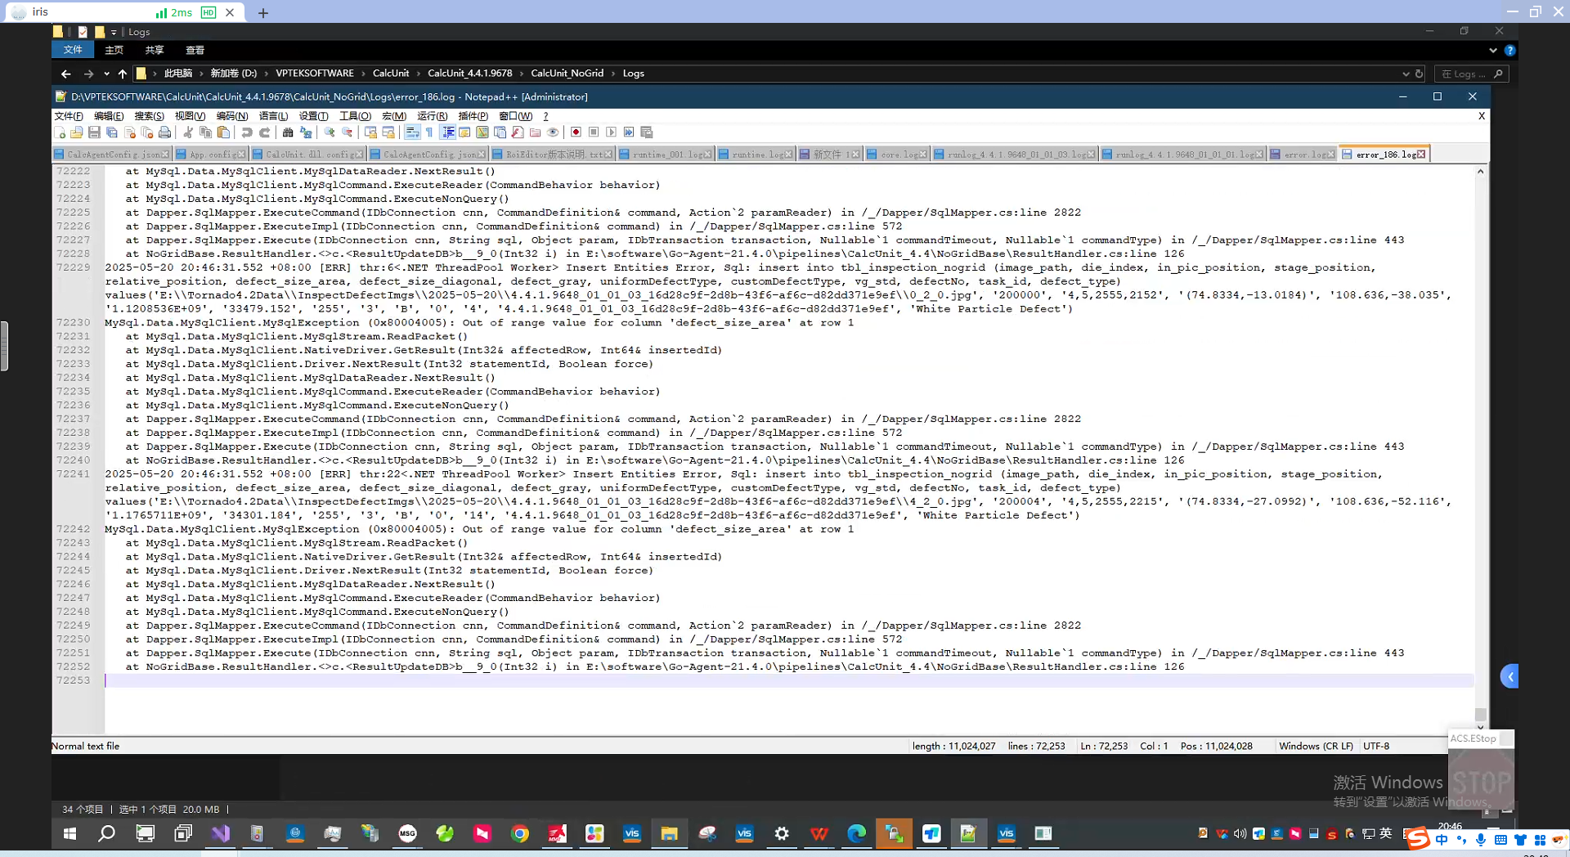Click the Undo toolbar arrow
This screenshot has width=1570, height=857.
click(x=247, y=132)
